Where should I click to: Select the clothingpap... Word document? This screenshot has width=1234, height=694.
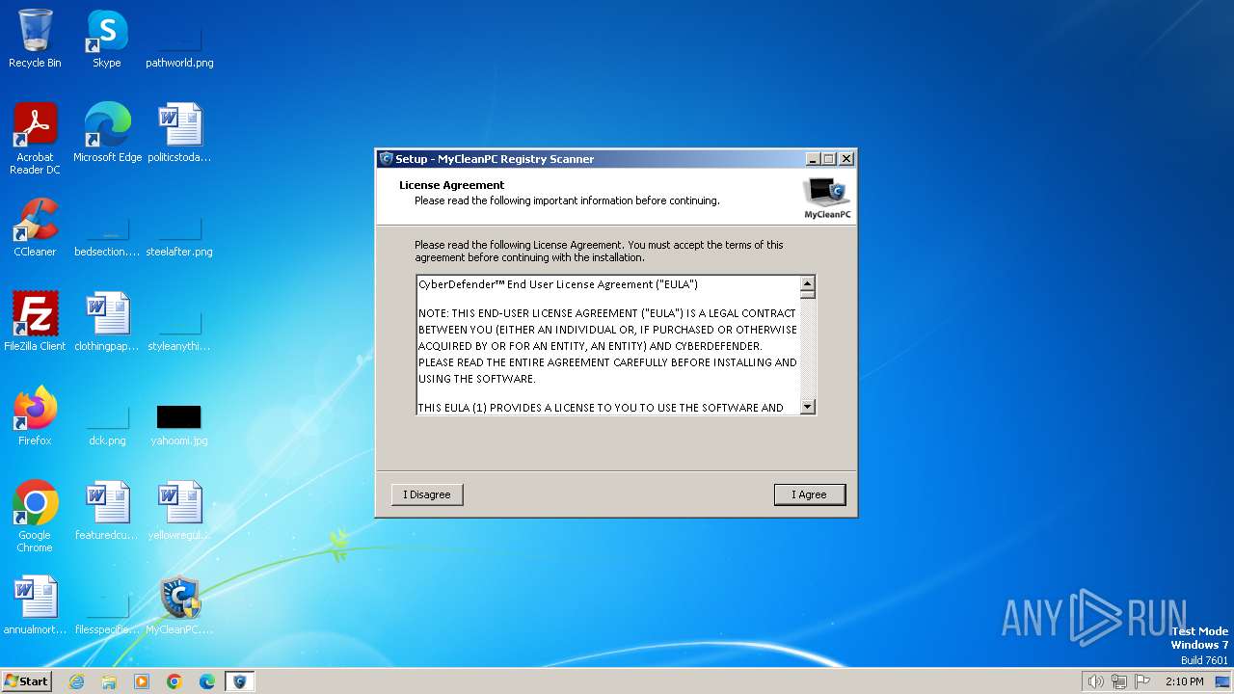click(107, 322)
